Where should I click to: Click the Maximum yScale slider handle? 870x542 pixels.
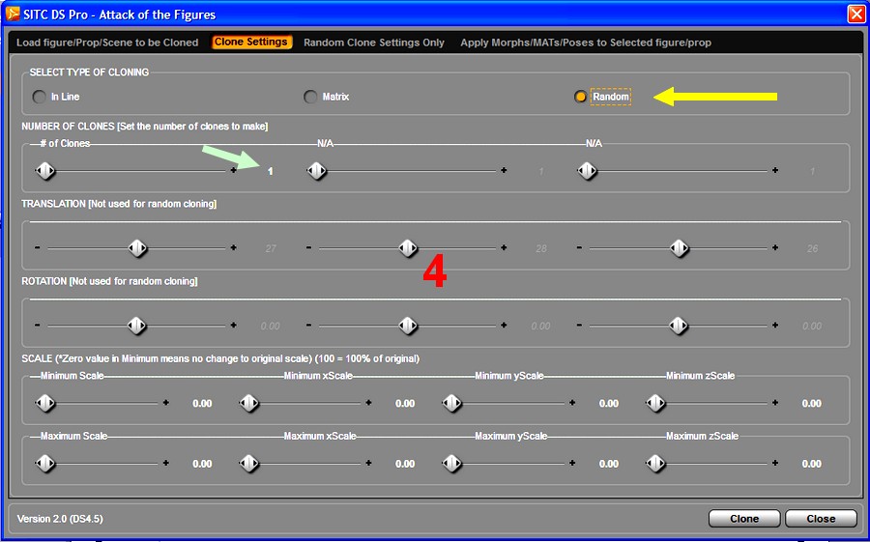(x=452, y=463)
